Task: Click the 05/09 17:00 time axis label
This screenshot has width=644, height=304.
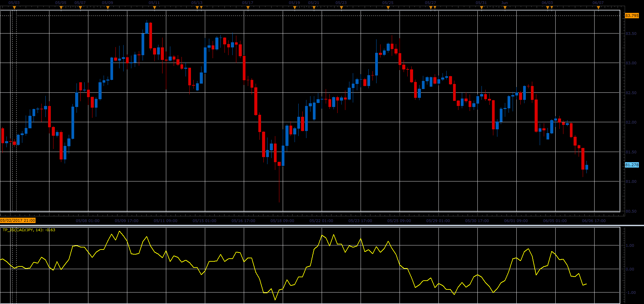Action: pos(127,221)
